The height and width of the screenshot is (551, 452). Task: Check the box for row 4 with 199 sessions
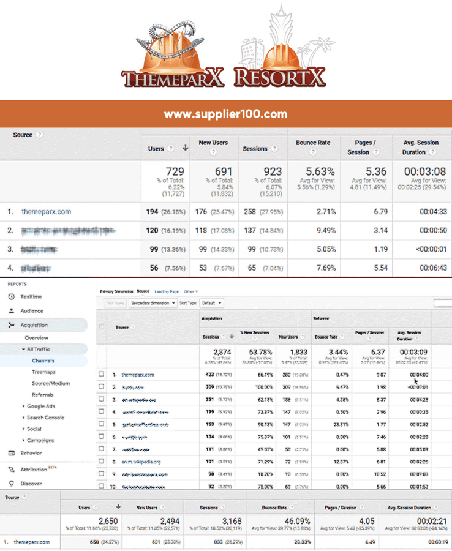coord(102,411)
